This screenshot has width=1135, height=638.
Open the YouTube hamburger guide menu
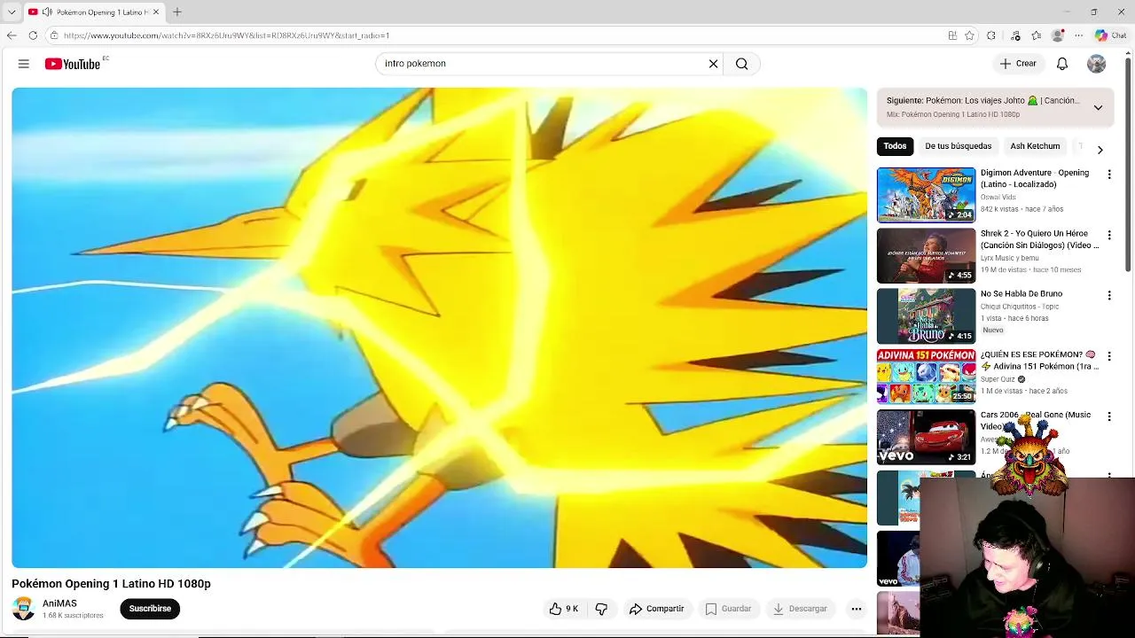coord(24,64)
